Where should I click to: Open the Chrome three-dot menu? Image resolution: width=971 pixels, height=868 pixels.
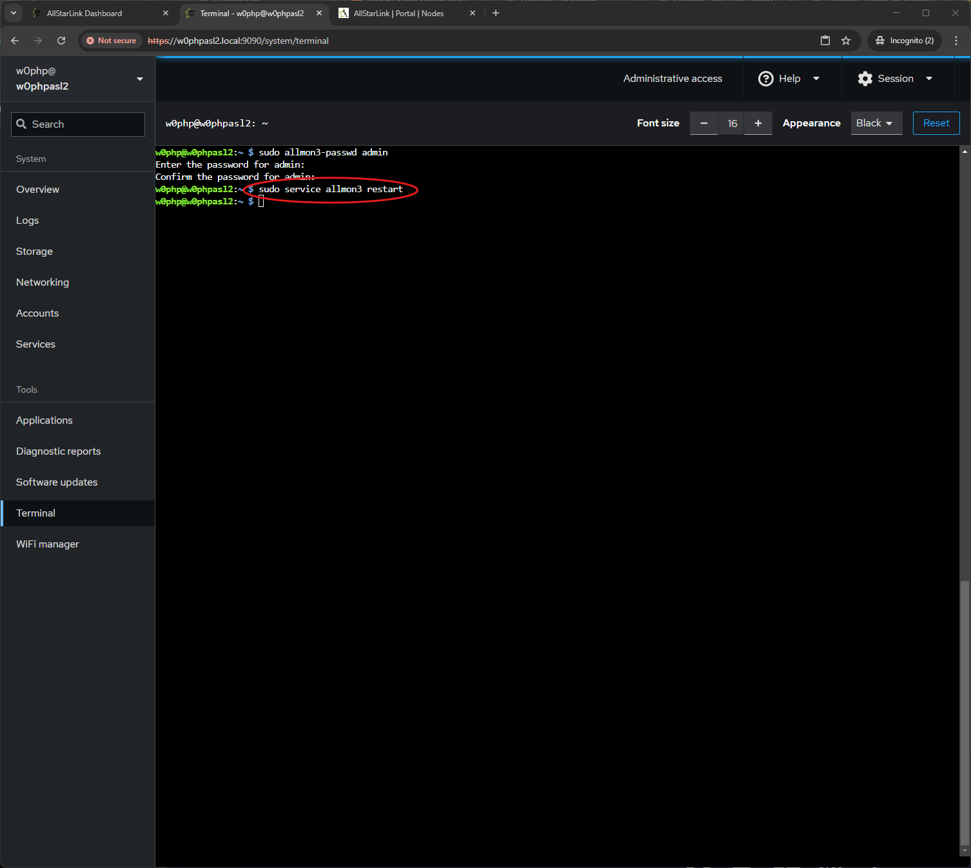coord(956,41)
